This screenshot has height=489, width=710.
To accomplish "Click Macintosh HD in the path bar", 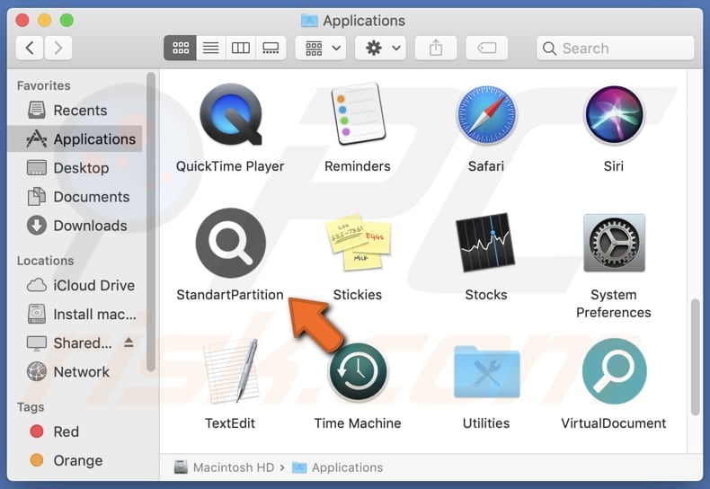I will [x=225, y=467].
